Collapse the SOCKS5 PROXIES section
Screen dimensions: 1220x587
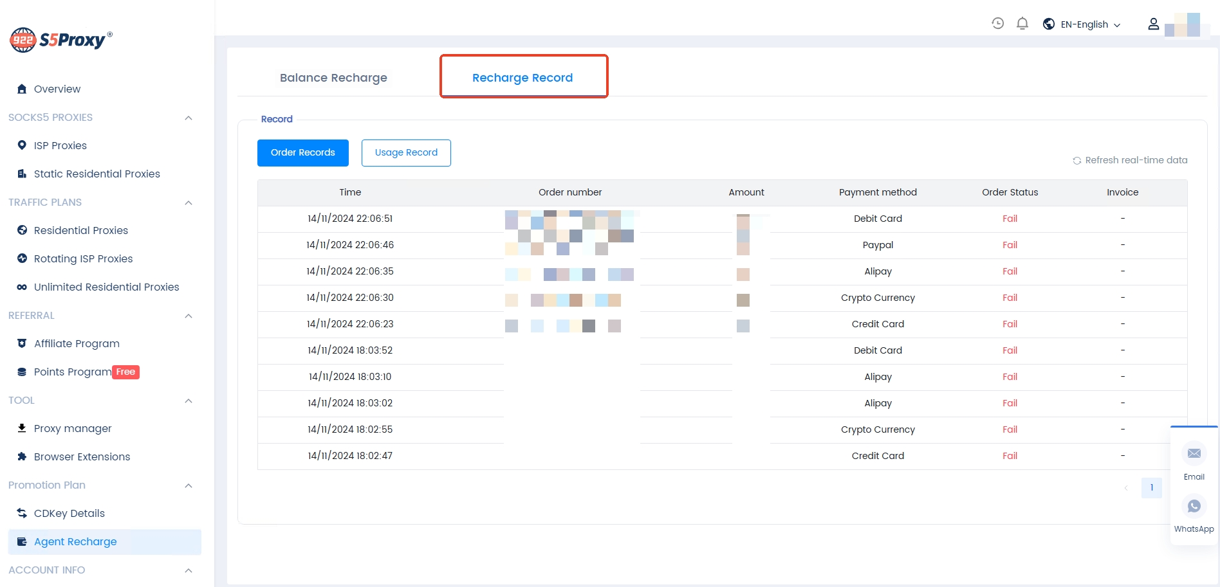coord(189,118)
